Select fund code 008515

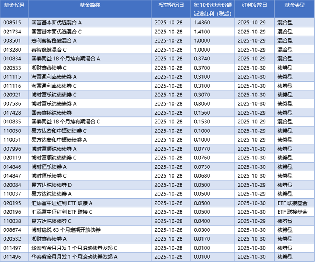tap(12, 23)
